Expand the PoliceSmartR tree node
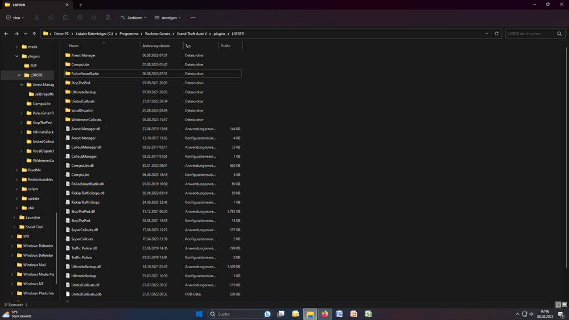This screenshot has height=320, width=569. (22, 113)
